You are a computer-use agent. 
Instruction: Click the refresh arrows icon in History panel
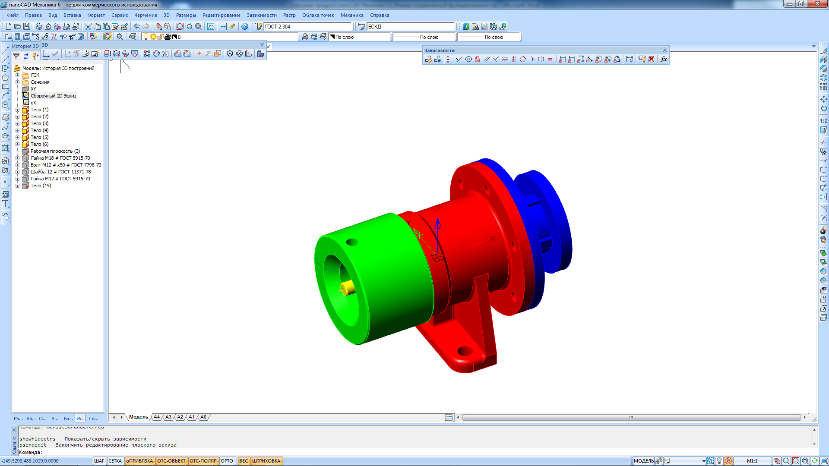pos(26,57)
